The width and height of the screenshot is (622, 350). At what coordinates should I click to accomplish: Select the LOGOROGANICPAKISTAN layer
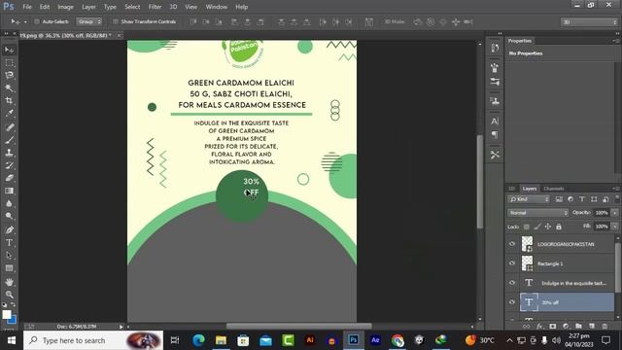pos(568,244)
